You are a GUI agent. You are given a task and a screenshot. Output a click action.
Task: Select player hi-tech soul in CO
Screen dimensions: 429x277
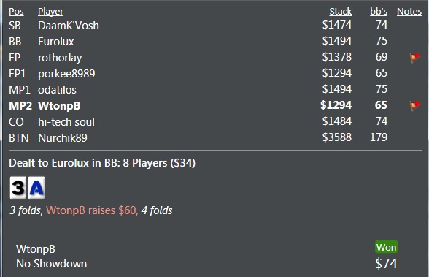(x=66, y=122)
